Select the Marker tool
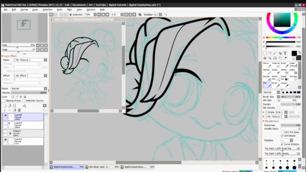 267,71
